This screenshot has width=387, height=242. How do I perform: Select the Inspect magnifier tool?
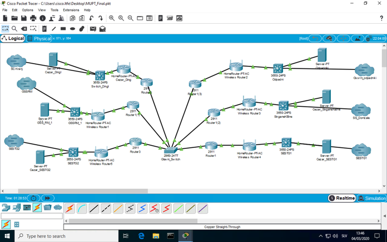click(x=14, y=29)
